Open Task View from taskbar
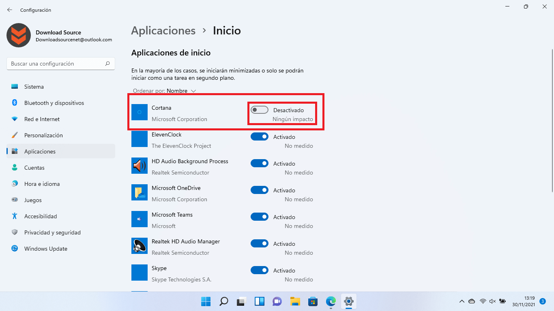This screenshot has width=554, height=311. coord(242,301)
